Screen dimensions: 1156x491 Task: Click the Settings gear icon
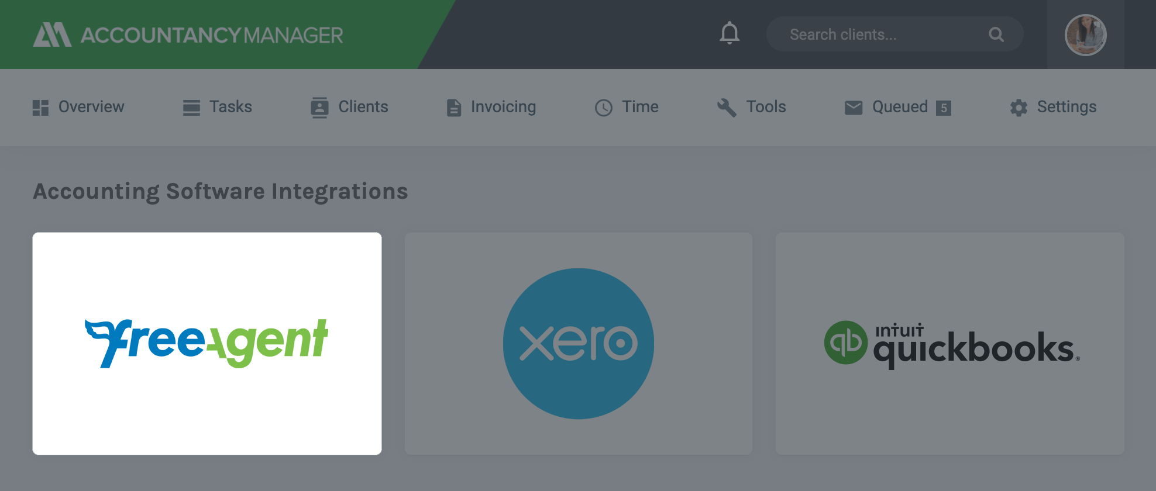1019,108
